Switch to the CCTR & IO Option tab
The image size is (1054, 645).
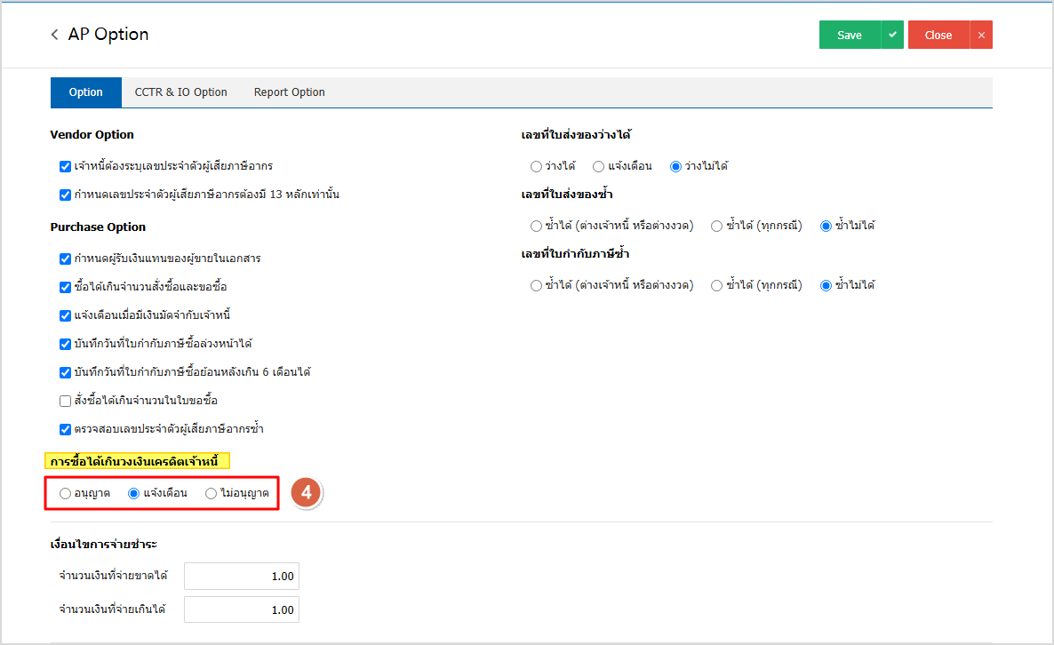180,92
